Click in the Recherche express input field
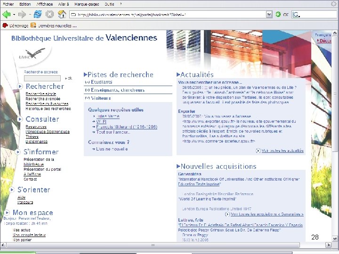This screenshot has width=339, height=254. coord(42,78)
